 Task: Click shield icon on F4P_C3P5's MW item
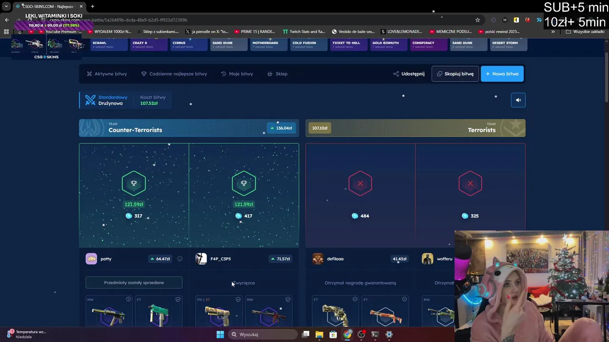click(x=288, y=299)
